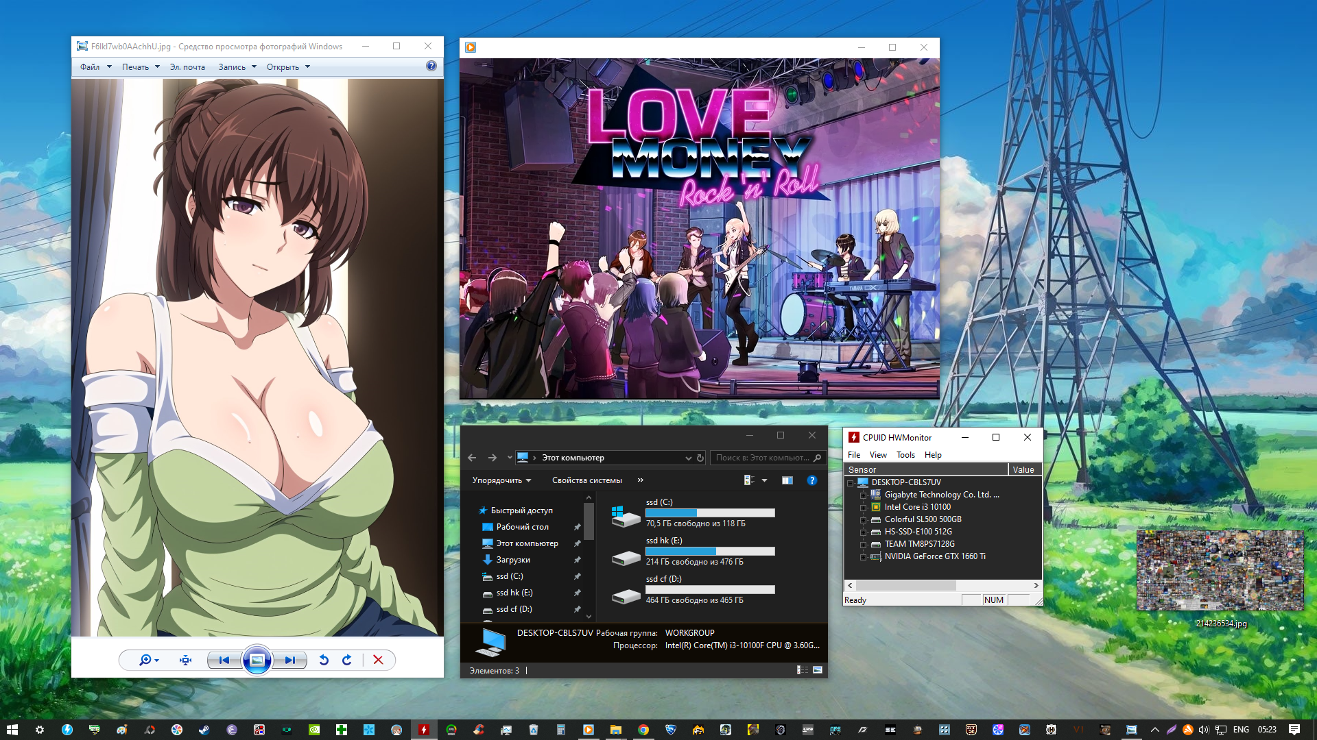This screenshot has height=740, width=1317.
Task: Click the actual size icon in Photo Viewer
Action: tap(185, 660)
